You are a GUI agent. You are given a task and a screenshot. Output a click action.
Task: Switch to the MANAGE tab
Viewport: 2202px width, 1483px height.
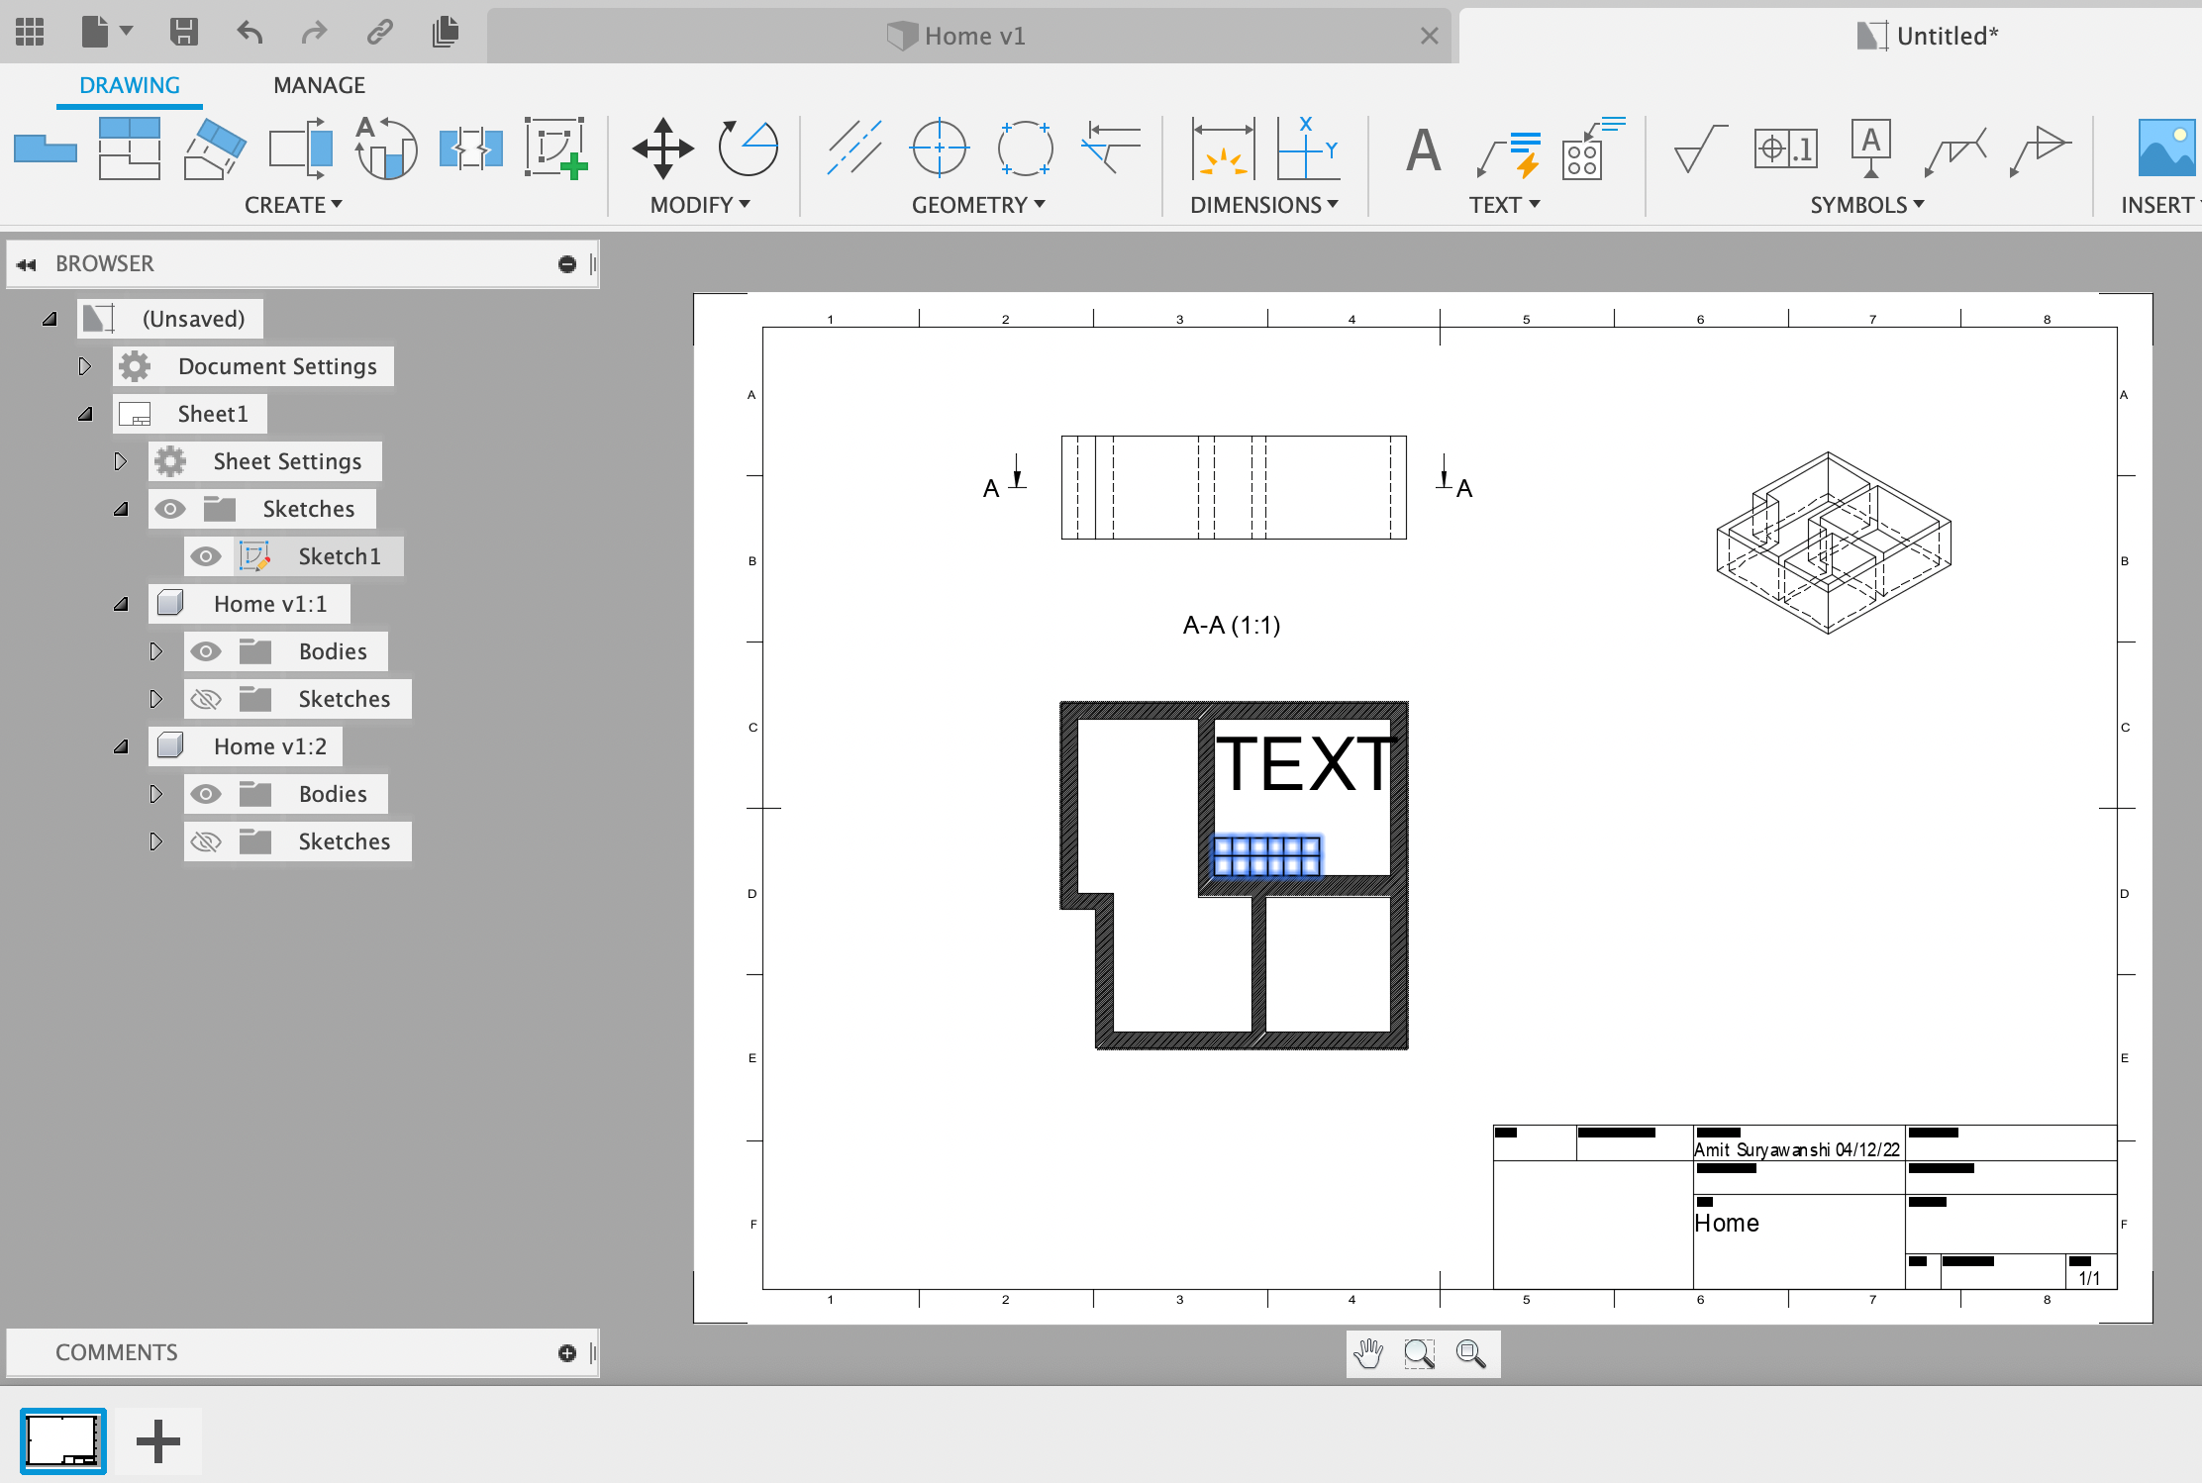coord(319,85)
